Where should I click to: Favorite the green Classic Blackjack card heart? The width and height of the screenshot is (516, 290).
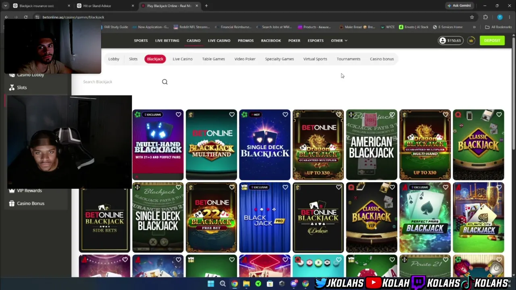(x=499, y=115)
